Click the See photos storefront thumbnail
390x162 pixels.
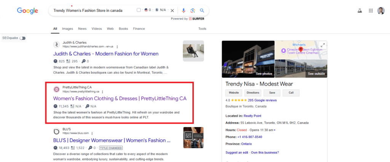tap(248, 59)
